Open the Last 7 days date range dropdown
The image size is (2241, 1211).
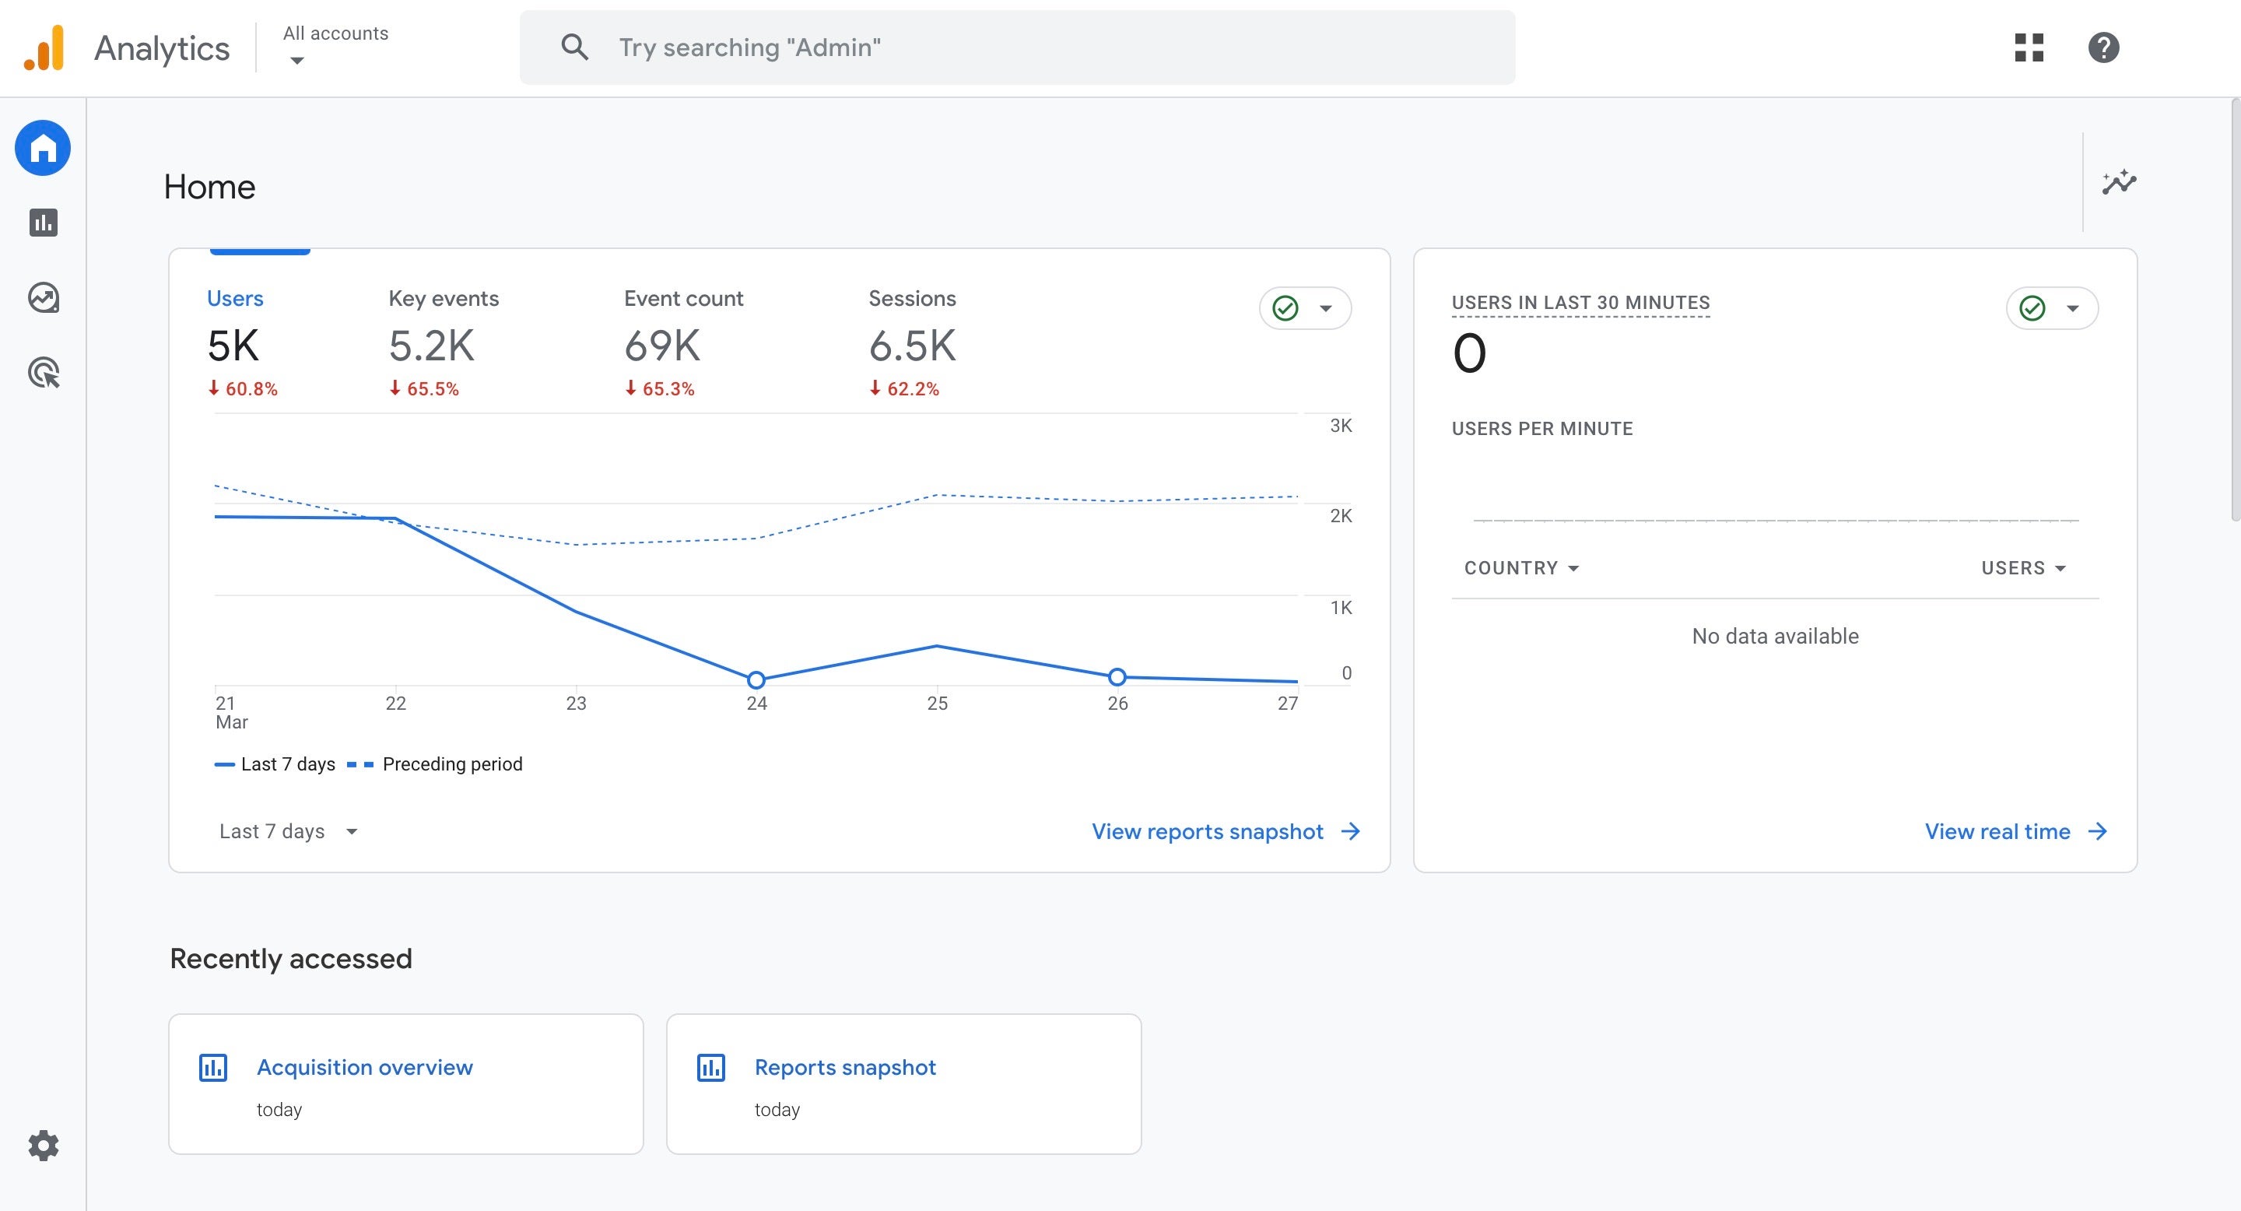[x=288, y=831]
